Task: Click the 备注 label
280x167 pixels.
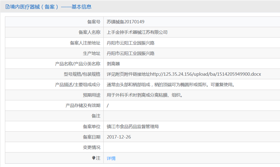Action: 96,116
